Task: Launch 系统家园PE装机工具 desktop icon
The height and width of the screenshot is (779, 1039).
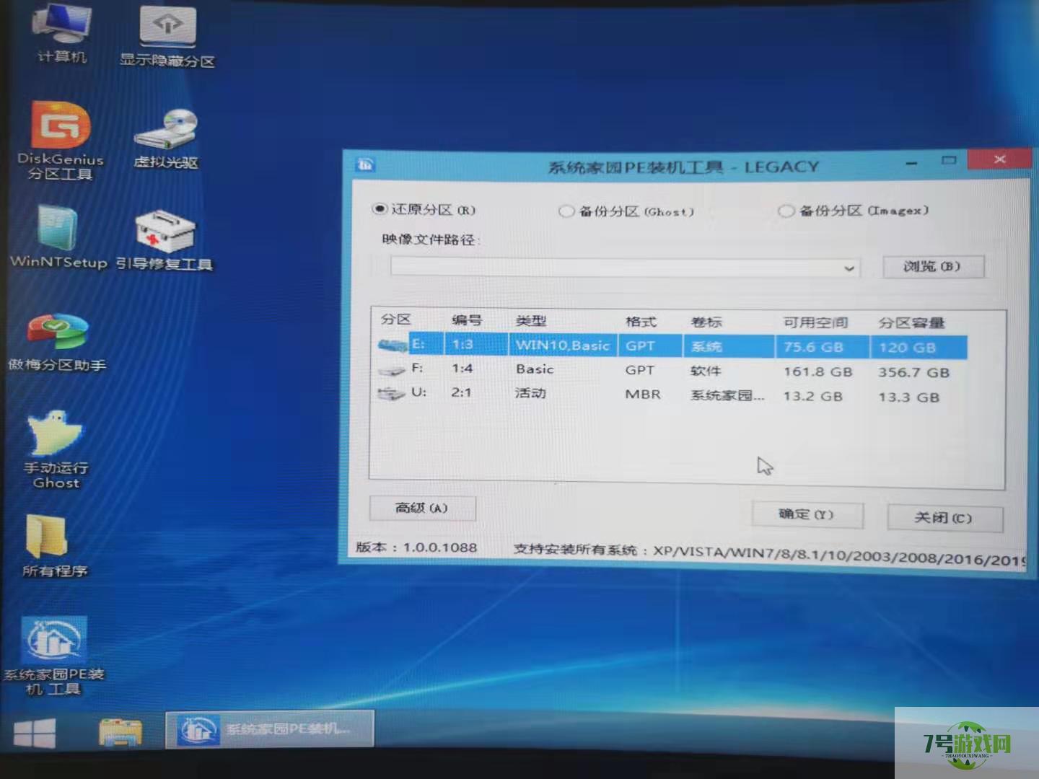Action: point(54,656)
